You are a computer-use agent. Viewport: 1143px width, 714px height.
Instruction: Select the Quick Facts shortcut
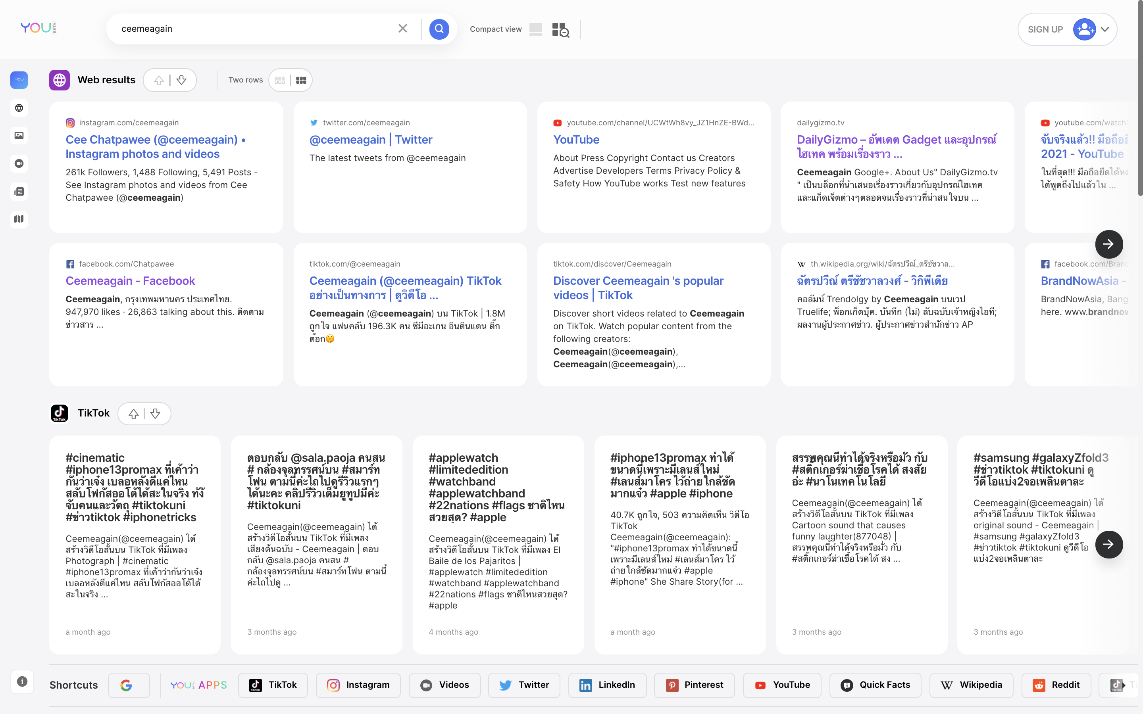(x=875, y=685)
